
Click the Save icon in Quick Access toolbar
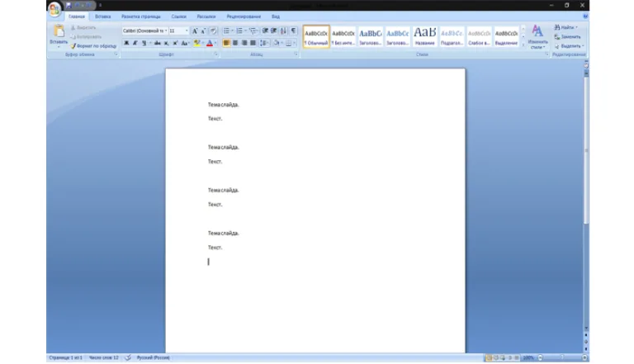[x=69, y=5]
